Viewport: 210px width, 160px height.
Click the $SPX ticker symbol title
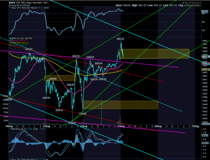click(12, 3)
